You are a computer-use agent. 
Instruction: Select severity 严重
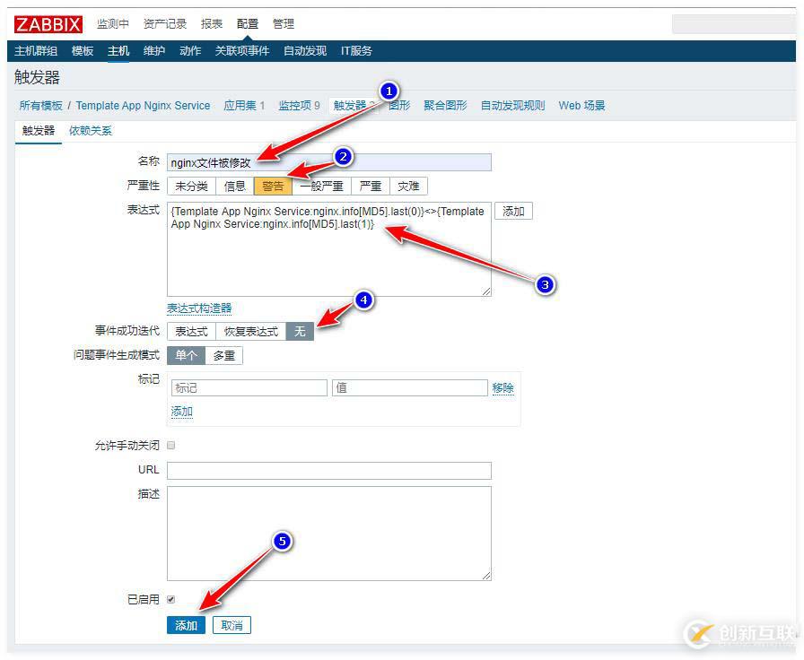pos(371,186)
